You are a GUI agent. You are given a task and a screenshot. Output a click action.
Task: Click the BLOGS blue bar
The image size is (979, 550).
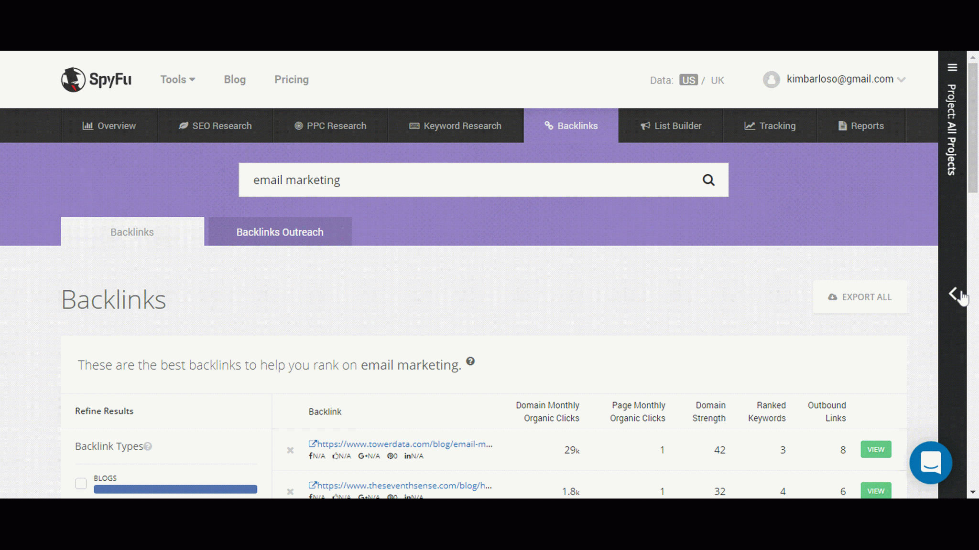(175, 489)
